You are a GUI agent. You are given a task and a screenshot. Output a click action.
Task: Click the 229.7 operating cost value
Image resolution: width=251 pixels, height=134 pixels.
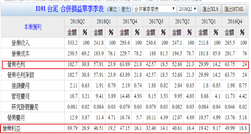[125, 53]
